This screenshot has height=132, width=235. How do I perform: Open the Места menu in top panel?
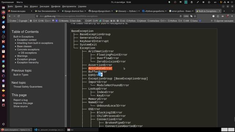point(19,2)
